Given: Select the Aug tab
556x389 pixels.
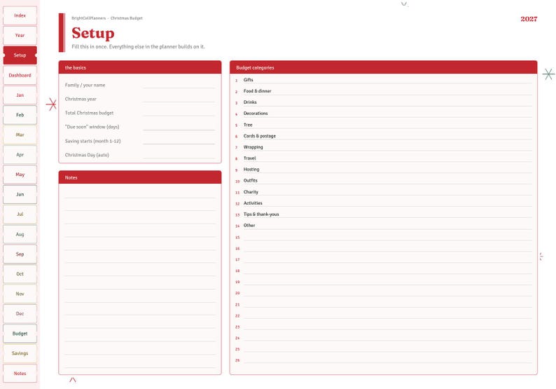Looking at the screenshot, I should (x=20, y=234).
